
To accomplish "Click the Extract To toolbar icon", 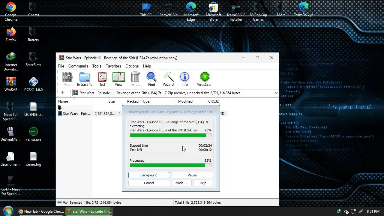I will [85, 79].
